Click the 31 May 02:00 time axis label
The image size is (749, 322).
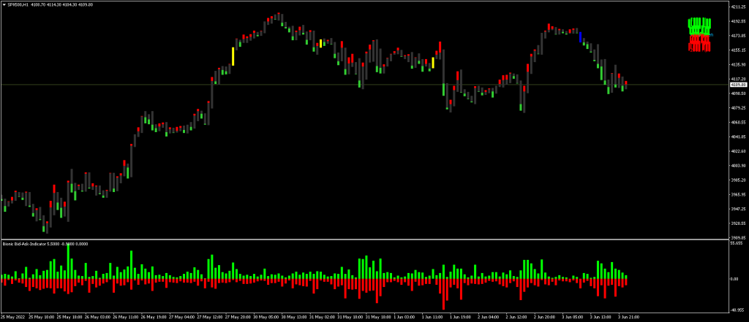pyautogui.click(x=323, y=318)
